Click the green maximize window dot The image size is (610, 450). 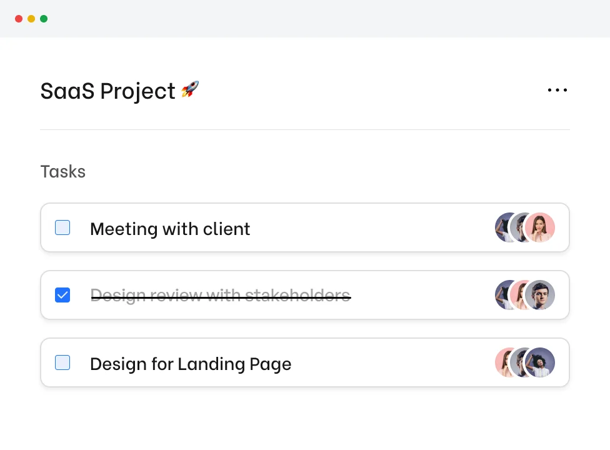coord(44,19)
